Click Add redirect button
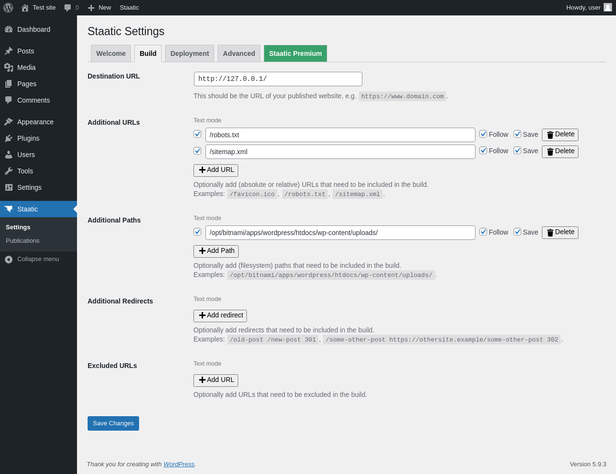Screen dimensions: 616x474 [220, 316]
